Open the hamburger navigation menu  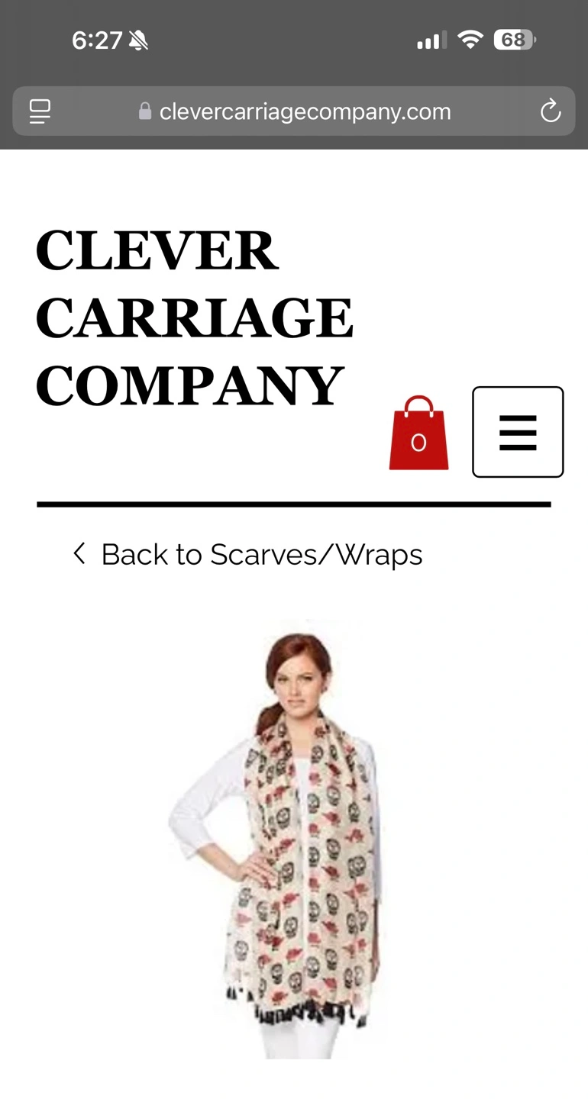pos(518,432)
